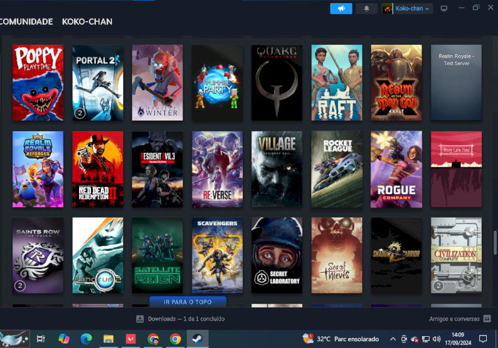This screenshot has height=348, width=498.
Task: Open clock showing 14:09 17/09/2024
Action: point(458,339)
